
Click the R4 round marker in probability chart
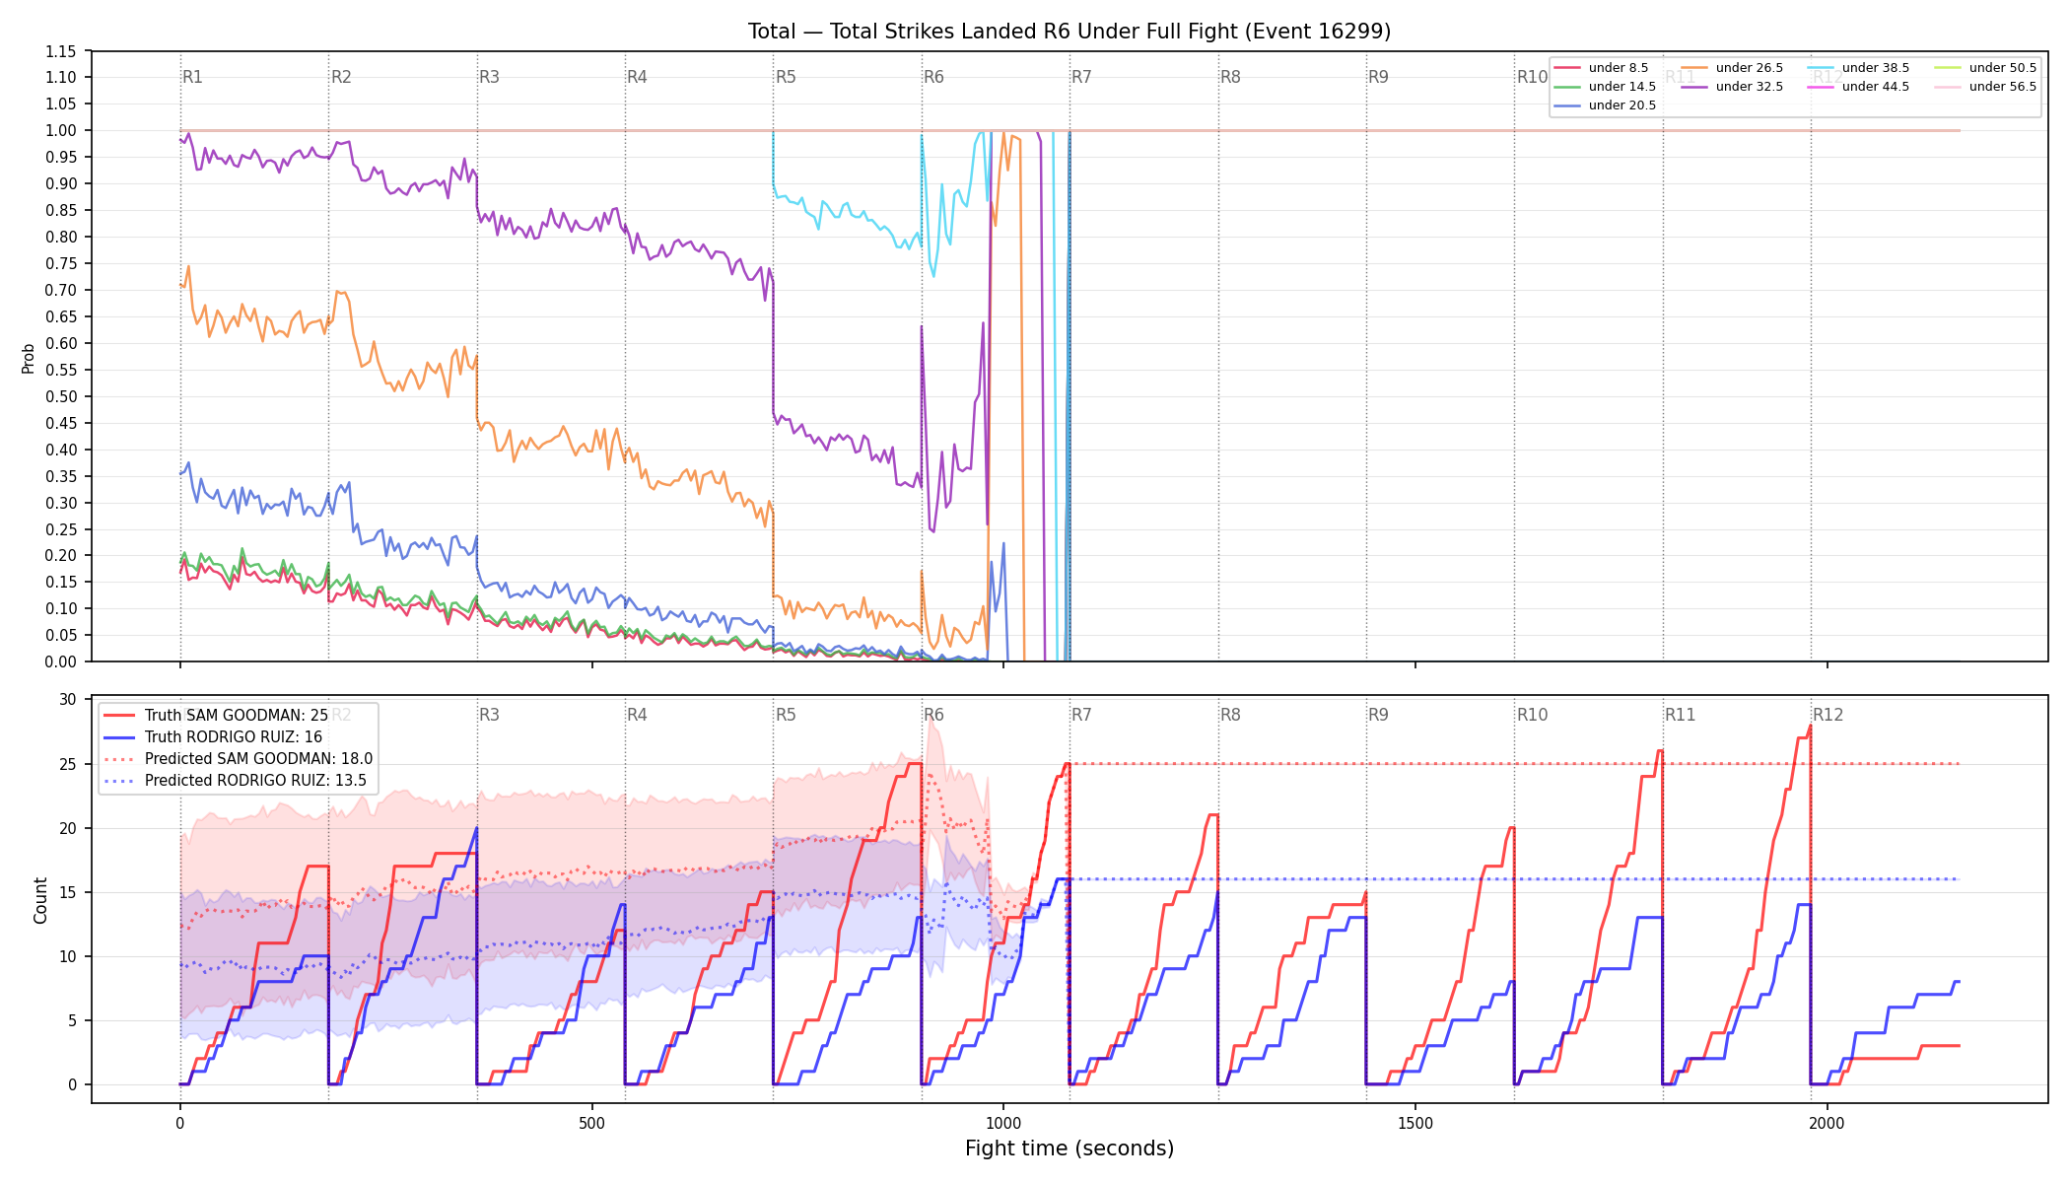637,77
